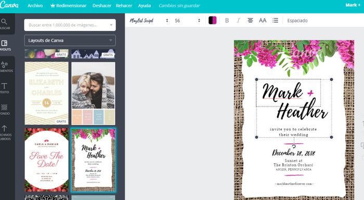
Task: Open the Fondo background panel
Action: [x=4, y=109]
